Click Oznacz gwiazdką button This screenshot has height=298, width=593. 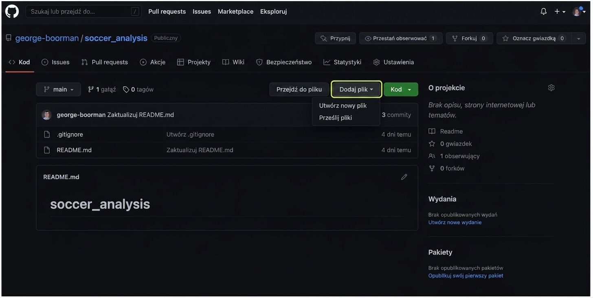534,38
